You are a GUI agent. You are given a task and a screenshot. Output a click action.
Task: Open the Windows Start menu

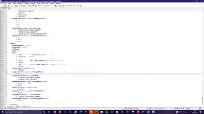coord(3,112)
